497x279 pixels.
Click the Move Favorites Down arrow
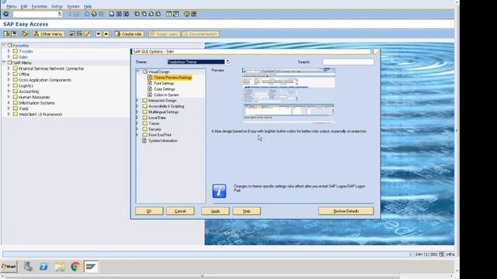(x=99, y=34)
